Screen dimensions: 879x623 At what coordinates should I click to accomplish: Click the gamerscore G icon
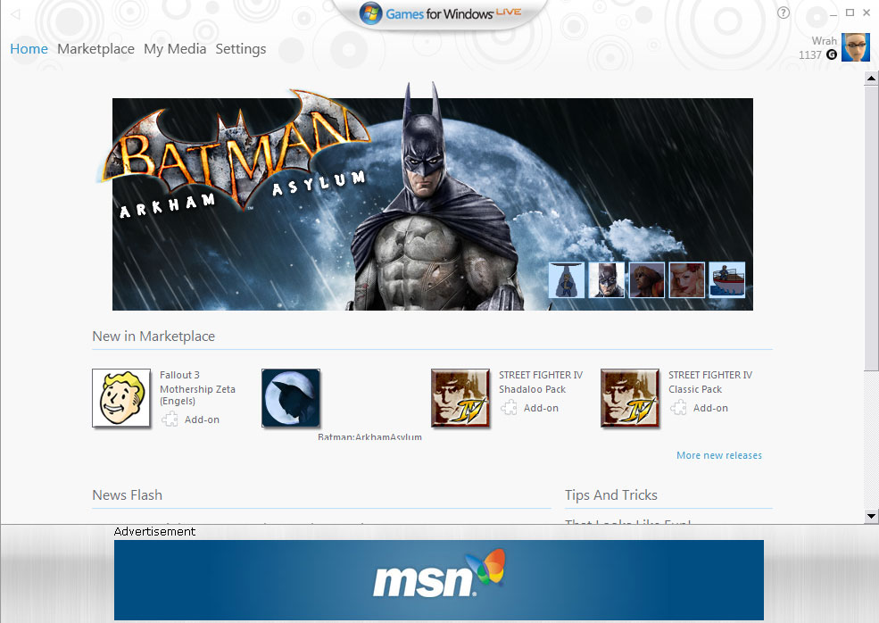[x=832, y=55]
